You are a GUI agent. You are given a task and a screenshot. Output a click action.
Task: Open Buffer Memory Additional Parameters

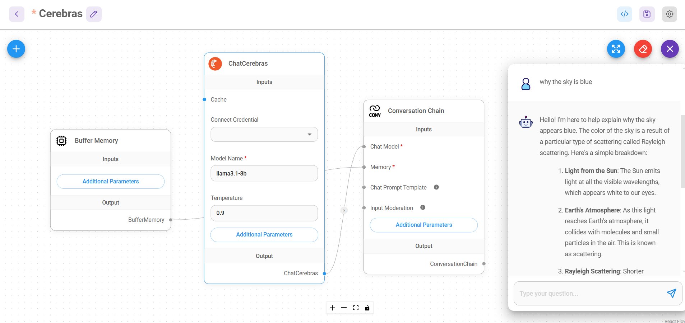(x=111, y=181)
